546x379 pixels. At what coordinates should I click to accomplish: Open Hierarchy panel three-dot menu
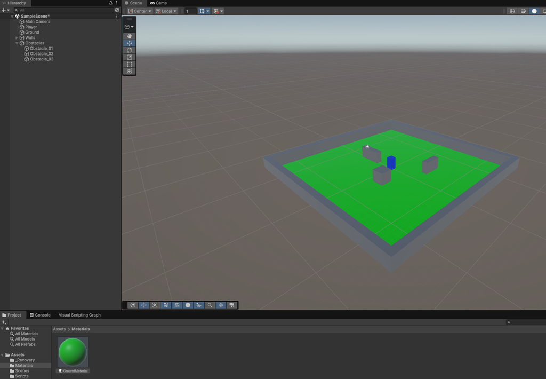pyautogui.click(x=116, y=3)
